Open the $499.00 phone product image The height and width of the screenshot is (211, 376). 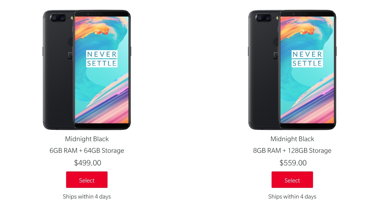coord(87,70)
